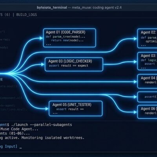Screen dimensions: 157x157
Task: Click the unlabeled node showing only 'assert('
Action: 147,97
